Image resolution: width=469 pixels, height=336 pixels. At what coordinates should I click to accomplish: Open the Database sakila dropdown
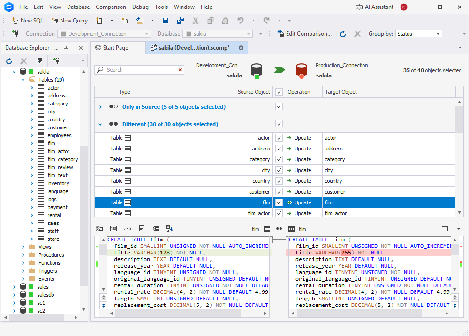pyautogui.click(x=249, y=34)
